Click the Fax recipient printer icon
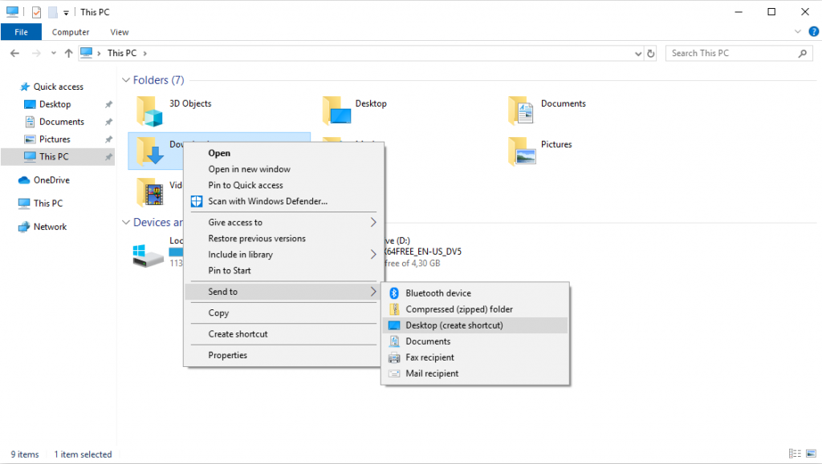822x464 pixels. click(394, 357)
